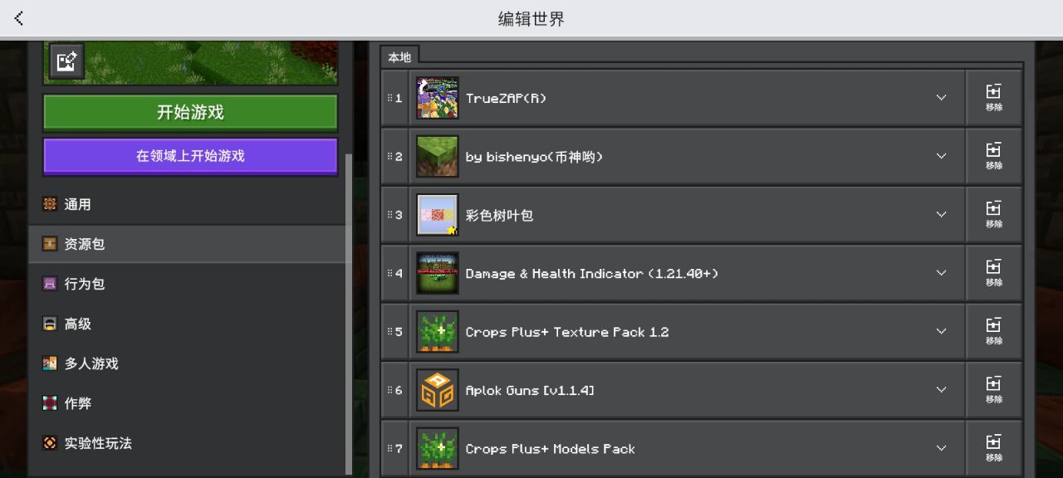Click the 多人游戏 sidebar icon
The image size is (1063, 478).
pos(50,363)
